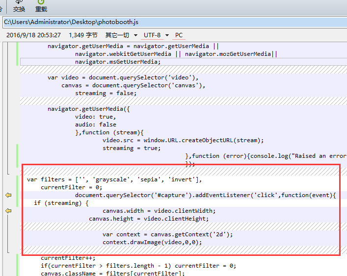This screenshot has height=276, width=347.
Task: Open the 其它一切 file type dropdown
Action: [120, 35]
